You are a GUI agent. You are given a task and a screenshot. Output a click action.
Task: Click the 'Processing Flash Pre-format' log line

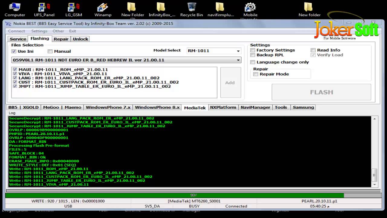pos(39,146)
